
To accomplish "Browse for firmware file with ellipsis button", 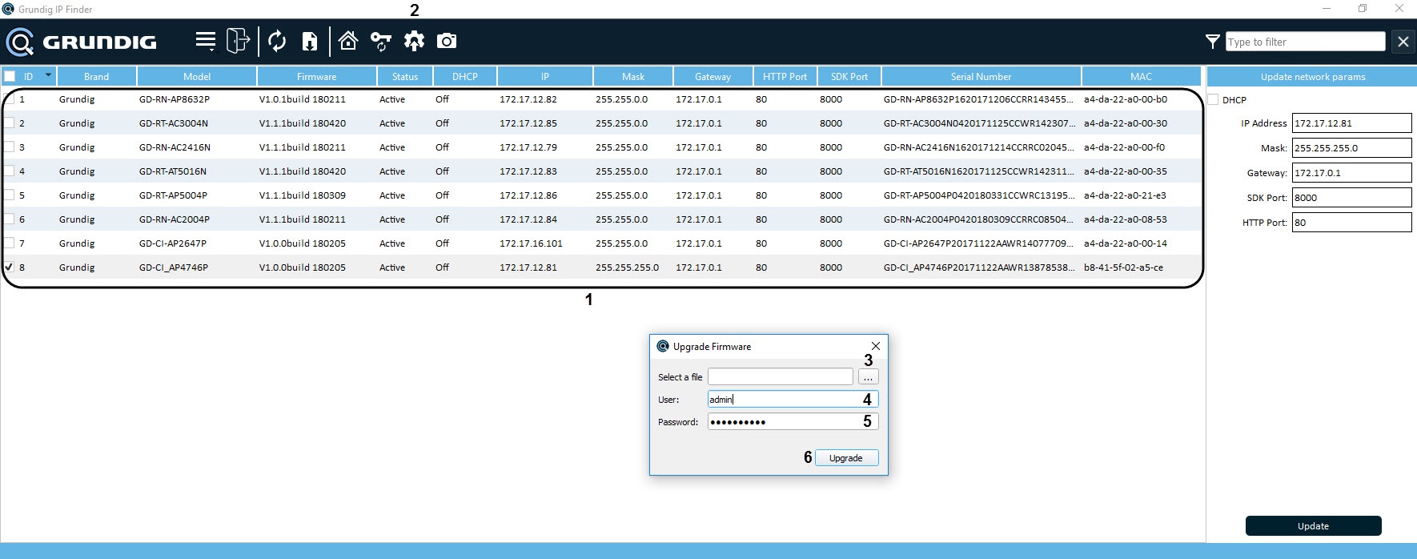I will point(868,377).
